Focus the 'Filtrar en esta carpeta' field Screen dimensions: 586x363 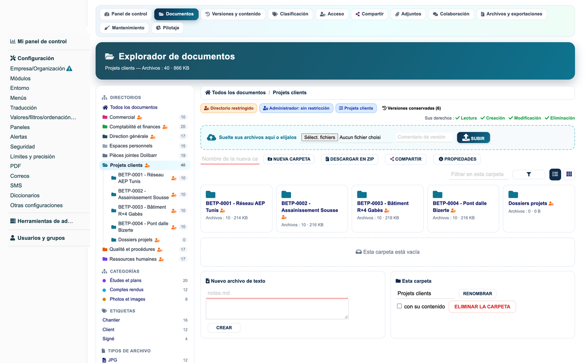(x=479, y=174)
